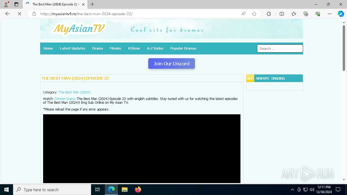
Task: Open a new browser tab
Action: (92, 4)
